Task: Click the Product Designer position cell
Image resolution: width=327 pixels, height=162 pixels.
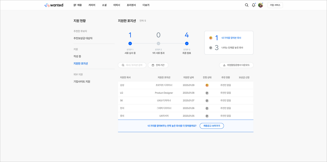Action: click(164, 93)
